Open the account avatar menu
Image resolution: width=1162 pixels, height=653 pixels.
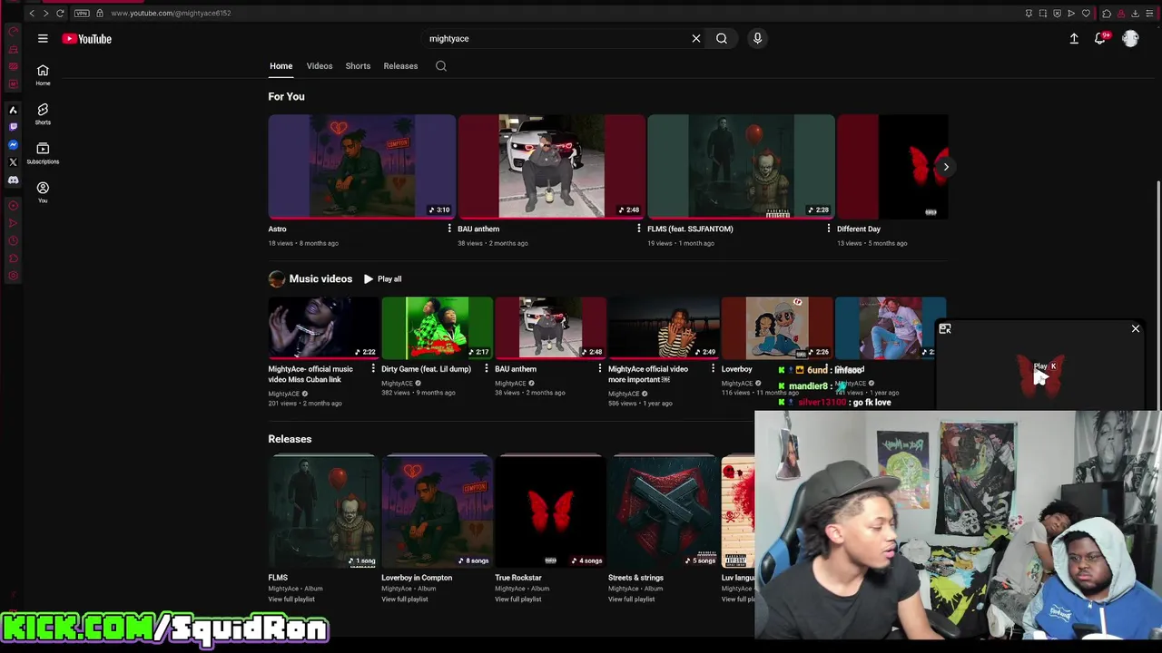click(1130, 39)
